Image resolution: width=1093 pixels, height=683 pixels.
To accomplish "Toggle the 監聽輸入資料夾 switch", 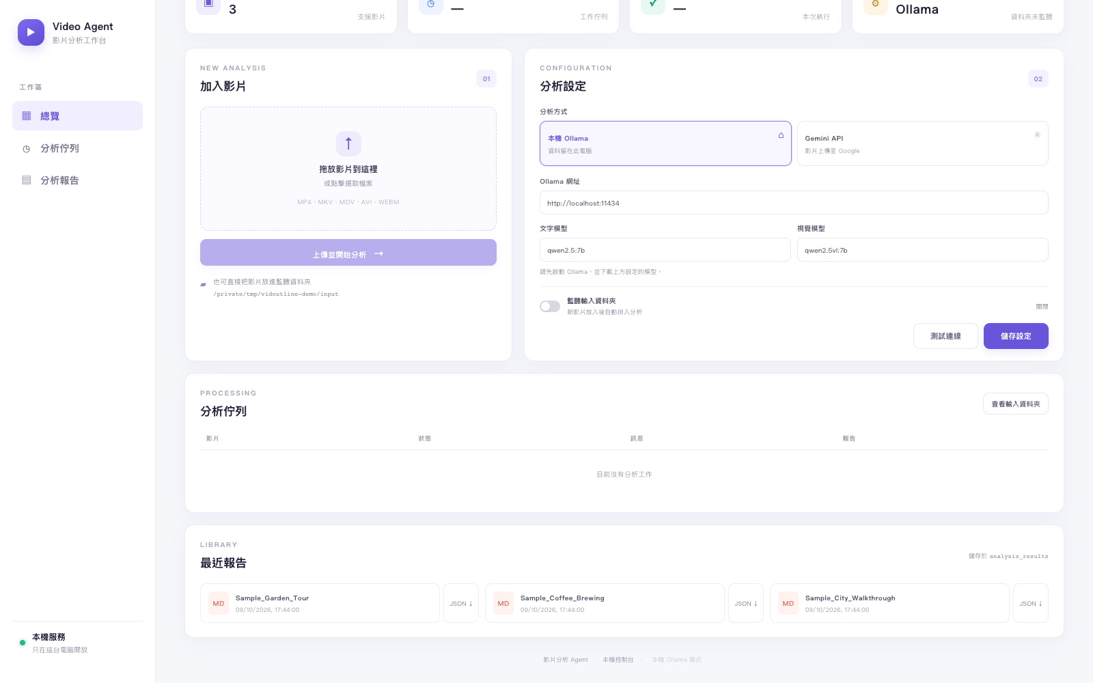I will point(550,306).
